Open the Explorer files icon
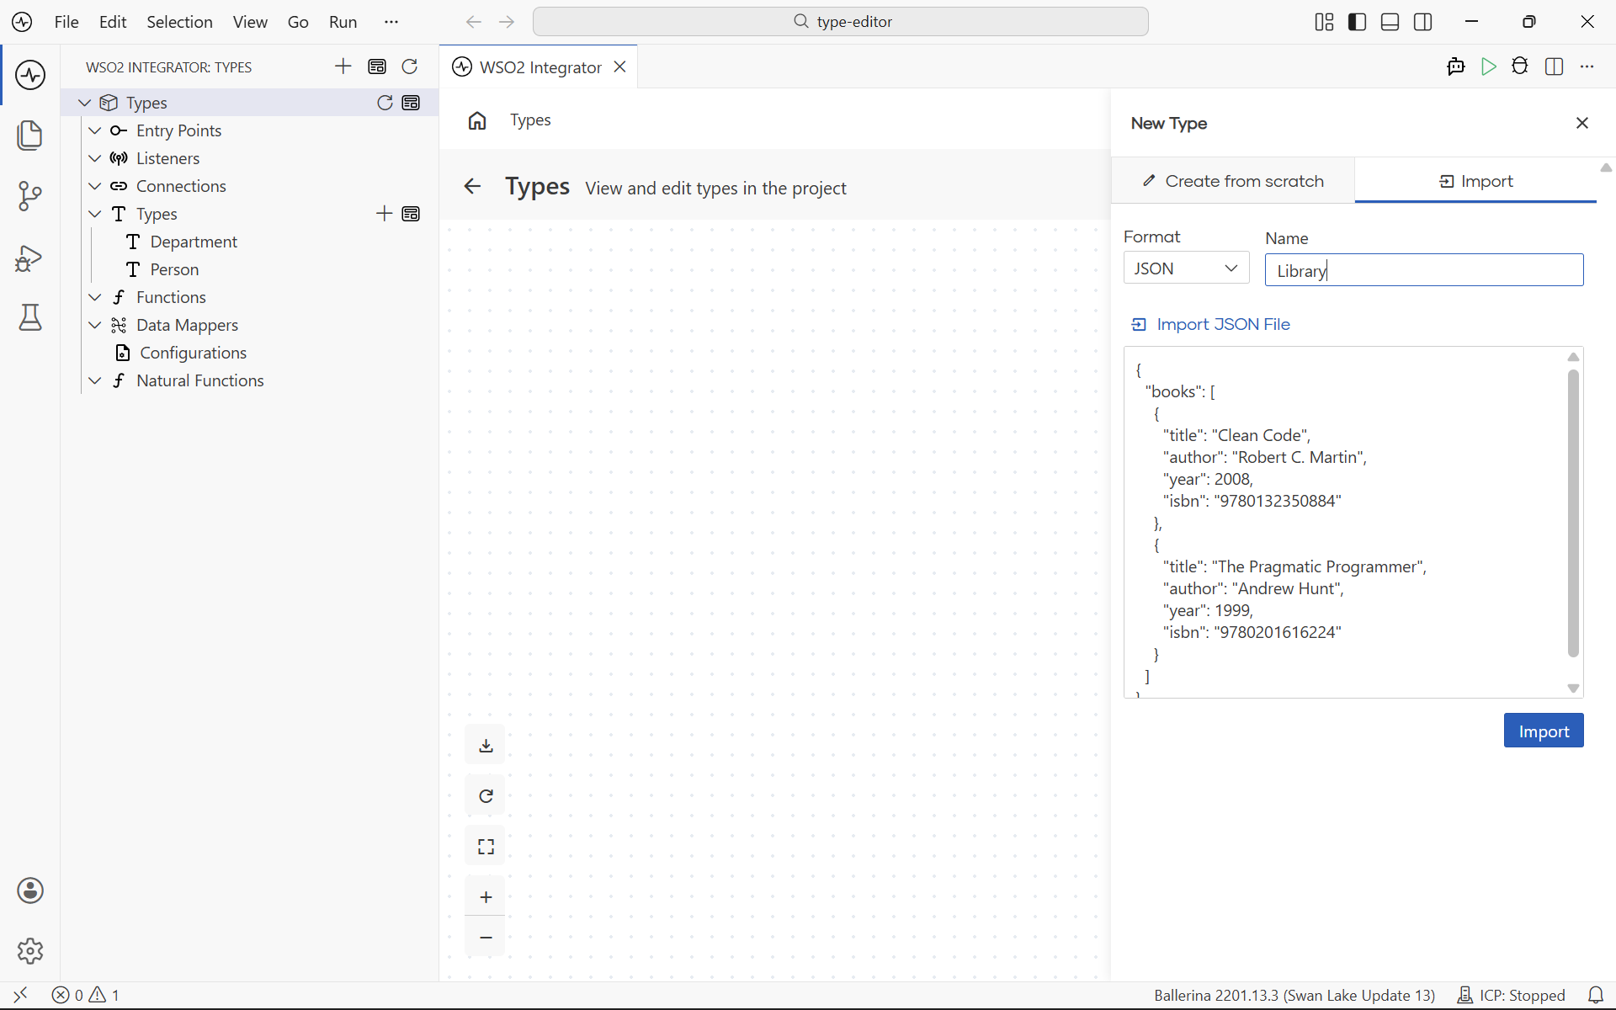The image size is (1616, 1010). coord(30,136)
